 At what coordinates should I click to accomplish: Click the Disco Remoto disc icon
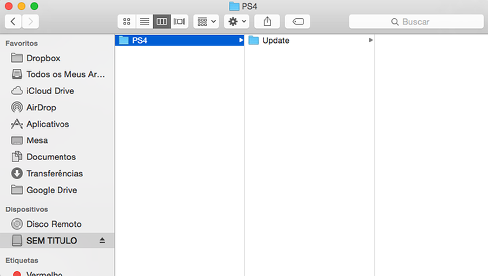pyautogui.click(x=17, y=224)
